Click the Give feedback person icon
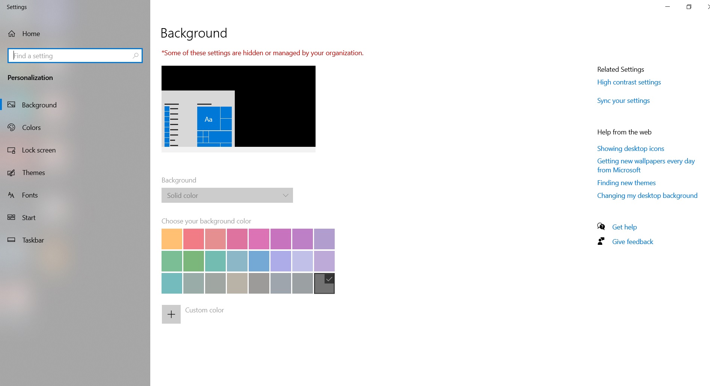The height and width of the screenshot is (386, 710). [601, 241]
